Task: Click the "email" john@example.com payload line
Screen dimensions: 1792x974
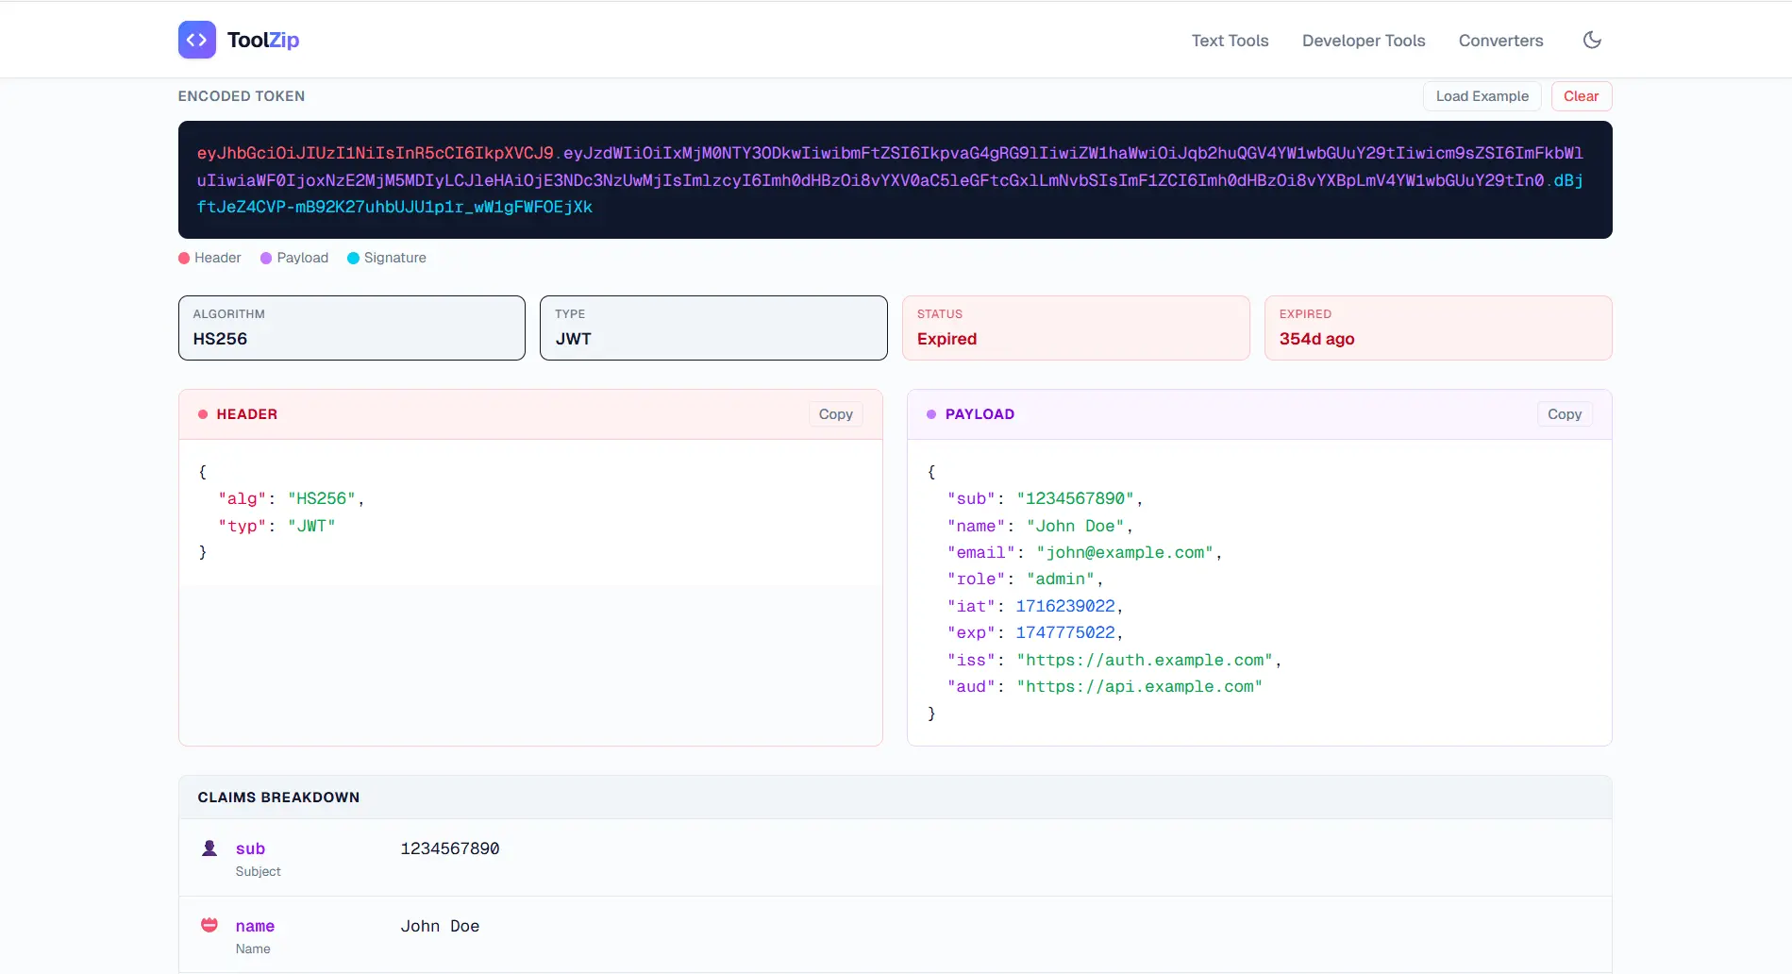Action: [x=1085, y=552]
